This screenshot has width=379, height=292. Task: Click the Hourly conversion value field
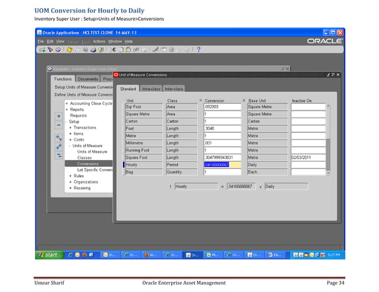(221, 165)
